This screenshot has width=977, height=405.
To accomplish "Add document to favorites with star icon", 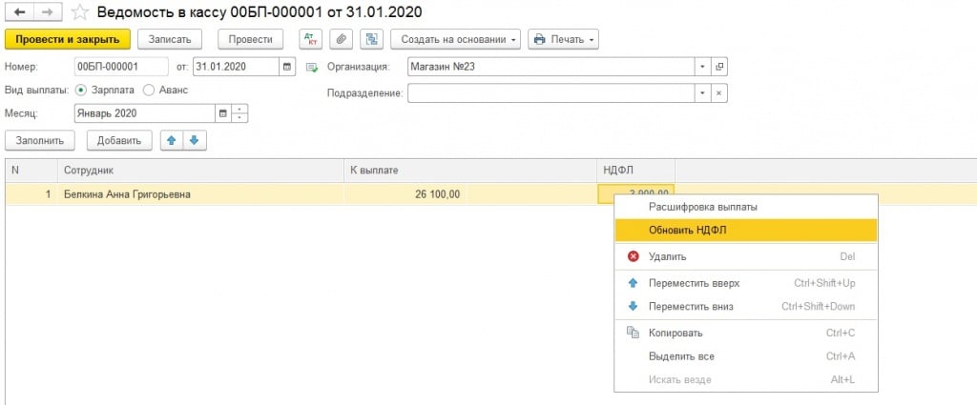I will (x=80, y=12).
